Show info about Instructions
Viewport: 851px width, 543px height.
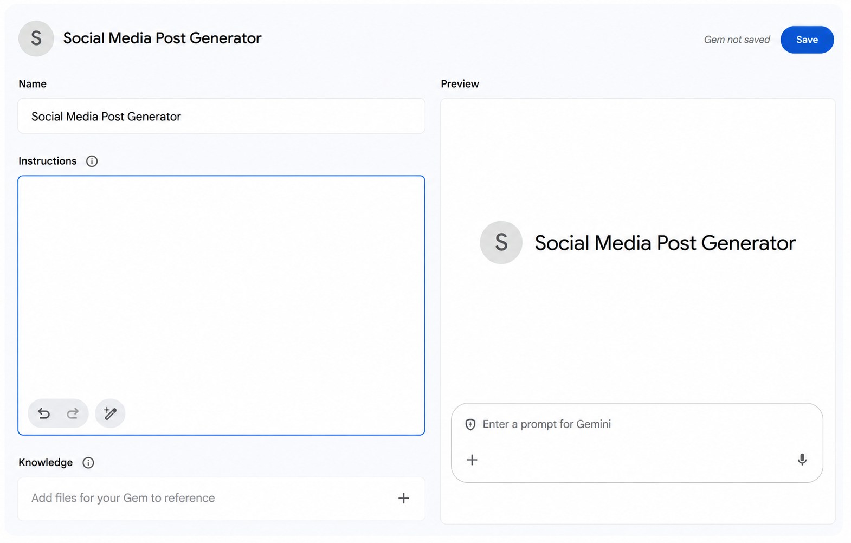(92, 161)
